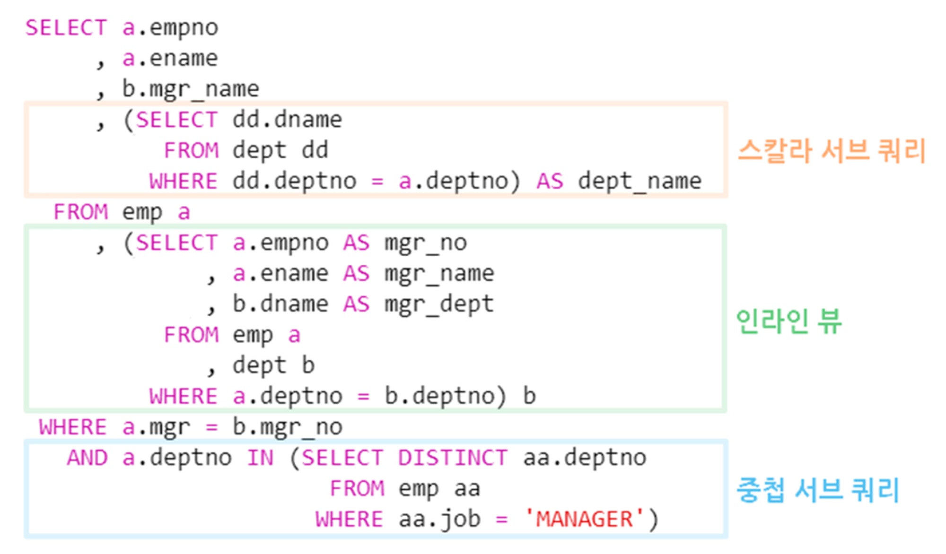This screenshot has width=946, height=554.
Task: Click the dept_name alias text
Action: point(639,181)
